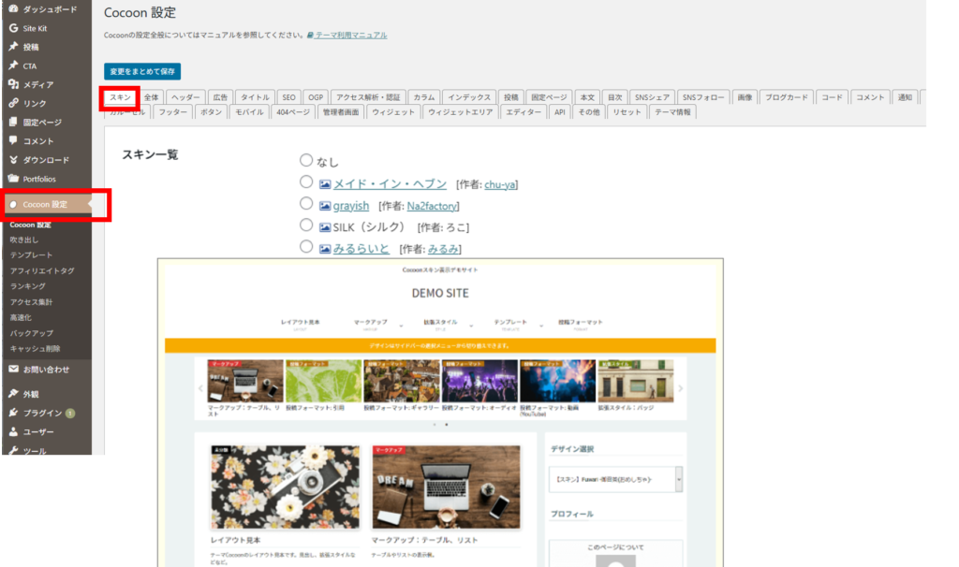Click the image icon beside SILK（シルク）
The width and height of the screenshot is (959, 567).
325,227
